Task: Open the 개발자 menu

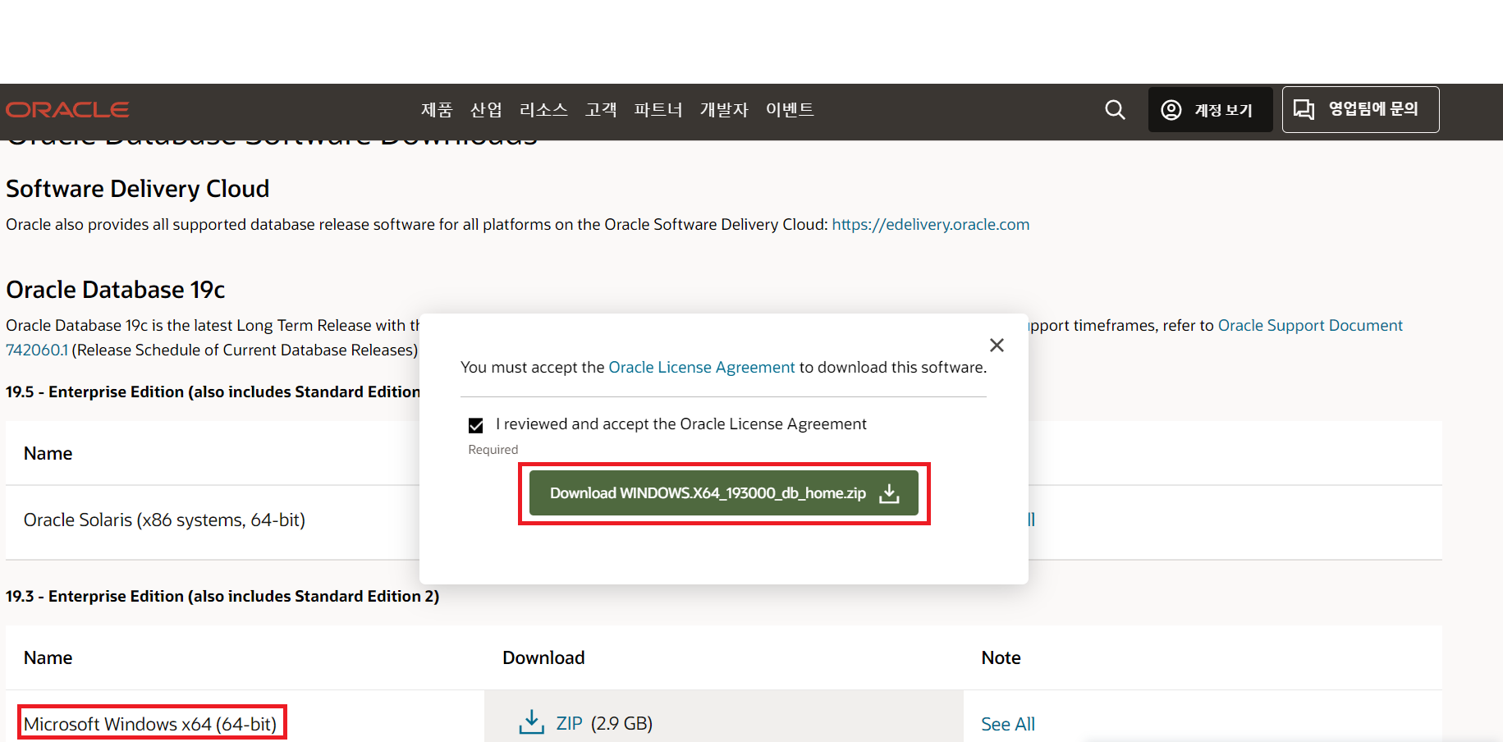Action: tap(724, 110)
